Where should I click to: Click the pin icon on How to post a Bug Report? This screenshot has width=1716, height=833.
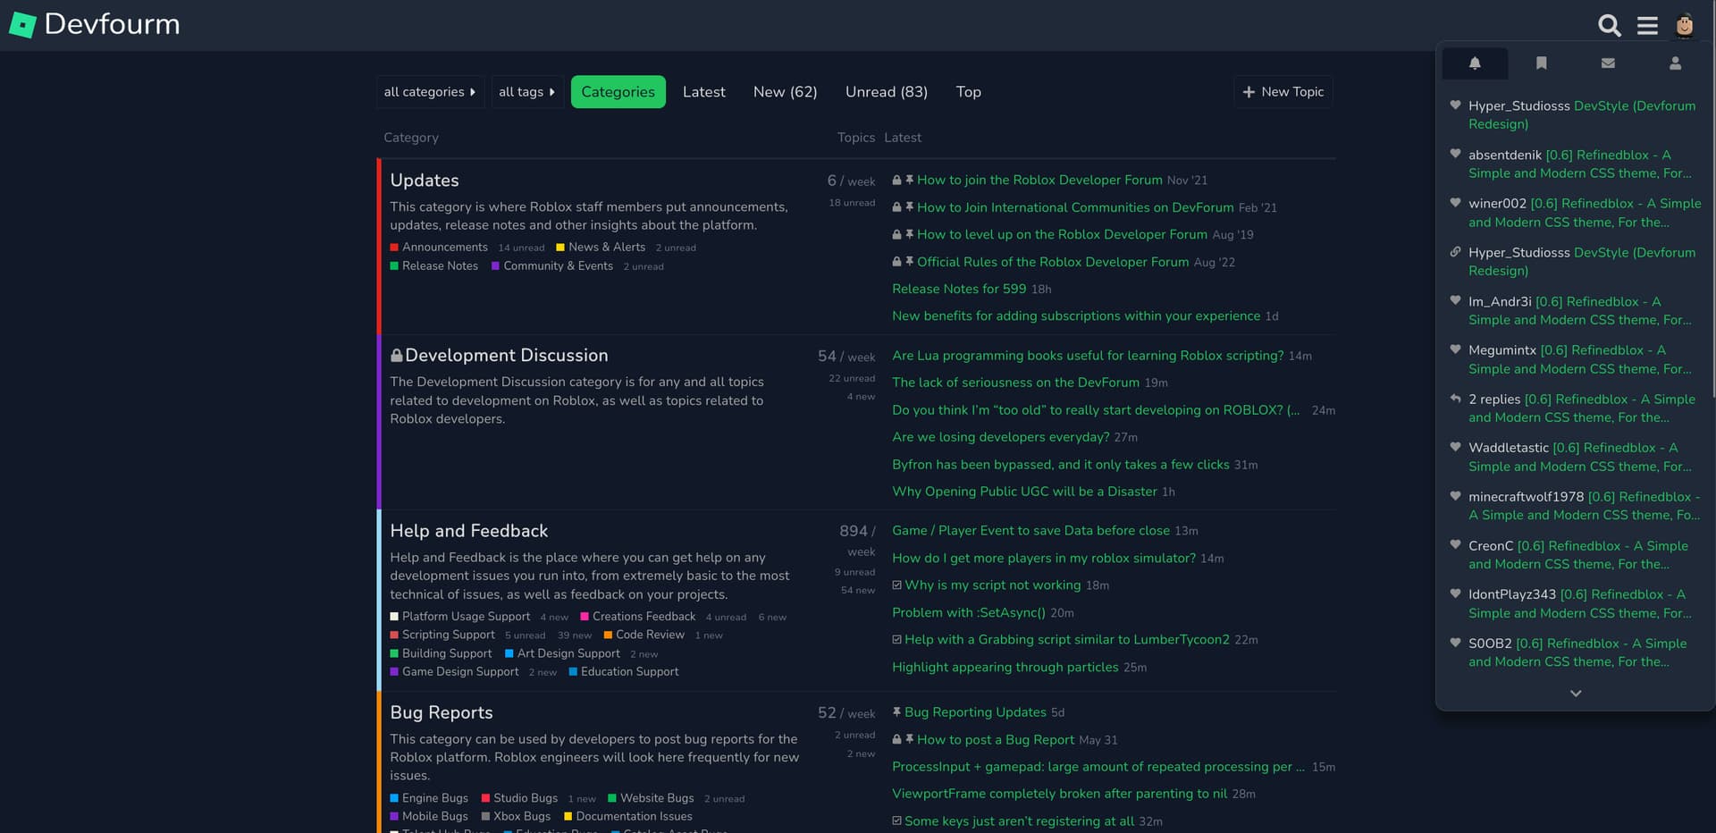[x=908, y=740]
